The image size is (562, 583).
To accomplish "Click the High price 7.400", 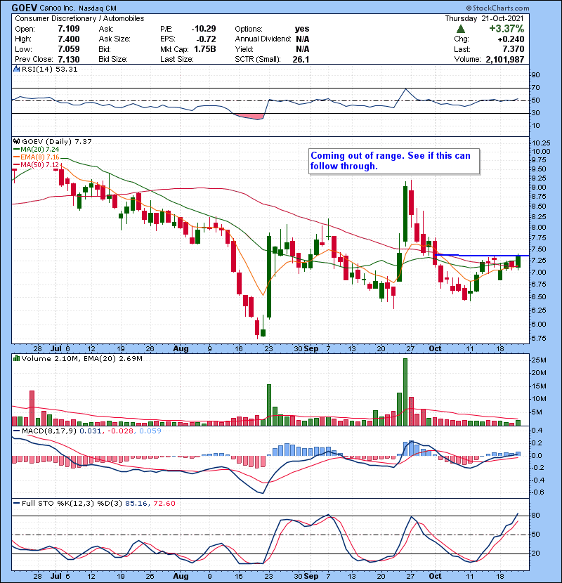I will click(69, 39).
